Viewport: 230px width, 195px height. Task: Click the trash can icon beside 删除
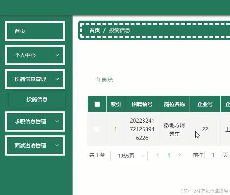[x=98, y=80]
